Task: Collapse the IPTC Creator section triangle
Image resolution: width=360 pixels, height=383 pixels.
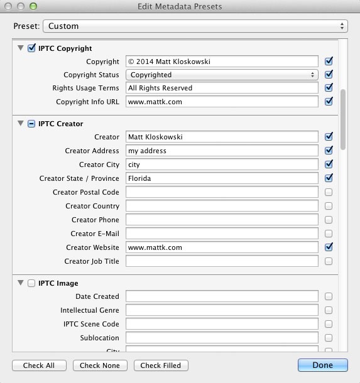Action: 21,123
